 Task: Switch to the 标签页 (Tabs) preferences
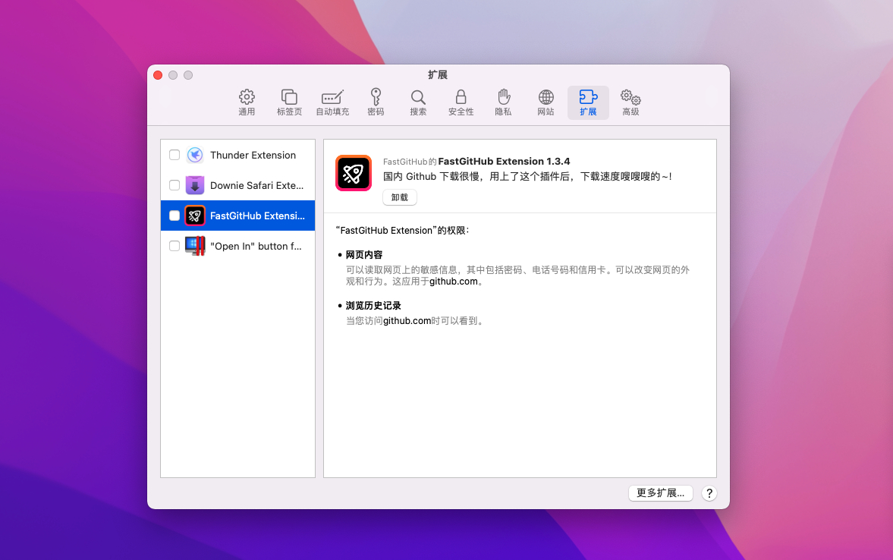[x=289, y=102]
